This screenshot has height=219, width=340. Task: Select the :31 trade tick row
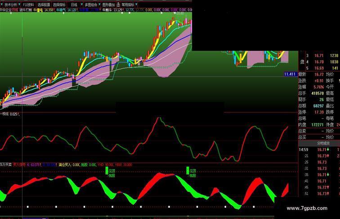[x=319, y=169]
